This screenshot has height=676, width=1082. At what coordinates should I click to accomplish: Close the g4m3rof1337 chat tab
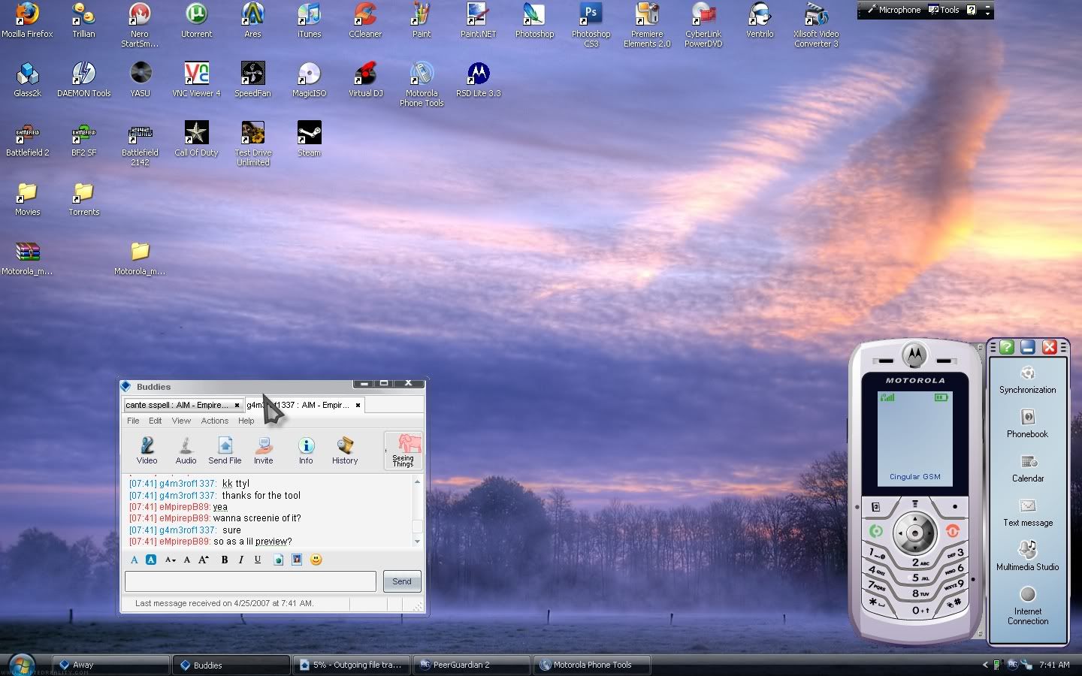point(358,405)
